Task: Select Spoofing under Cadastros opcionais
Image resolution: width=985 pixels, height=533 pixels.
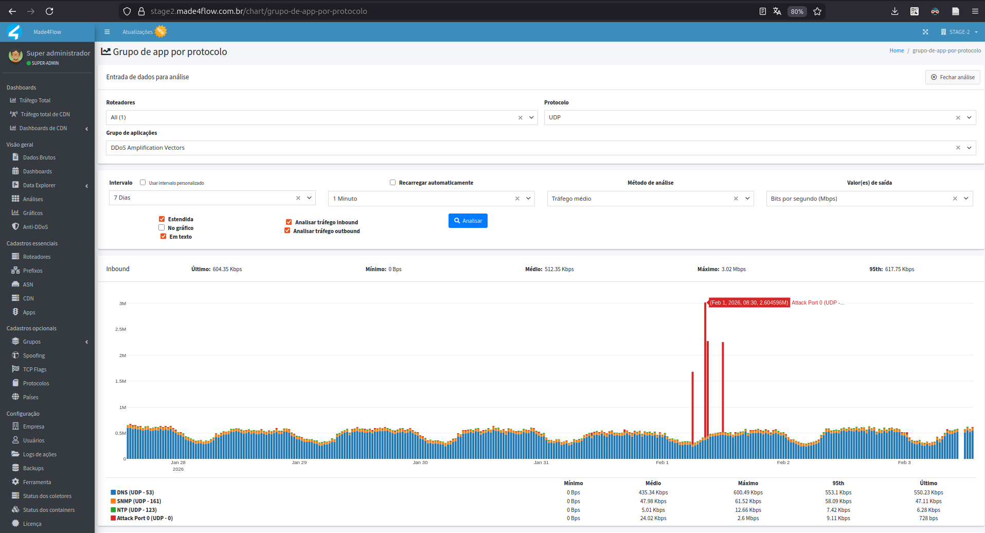Action: (34, 355)
